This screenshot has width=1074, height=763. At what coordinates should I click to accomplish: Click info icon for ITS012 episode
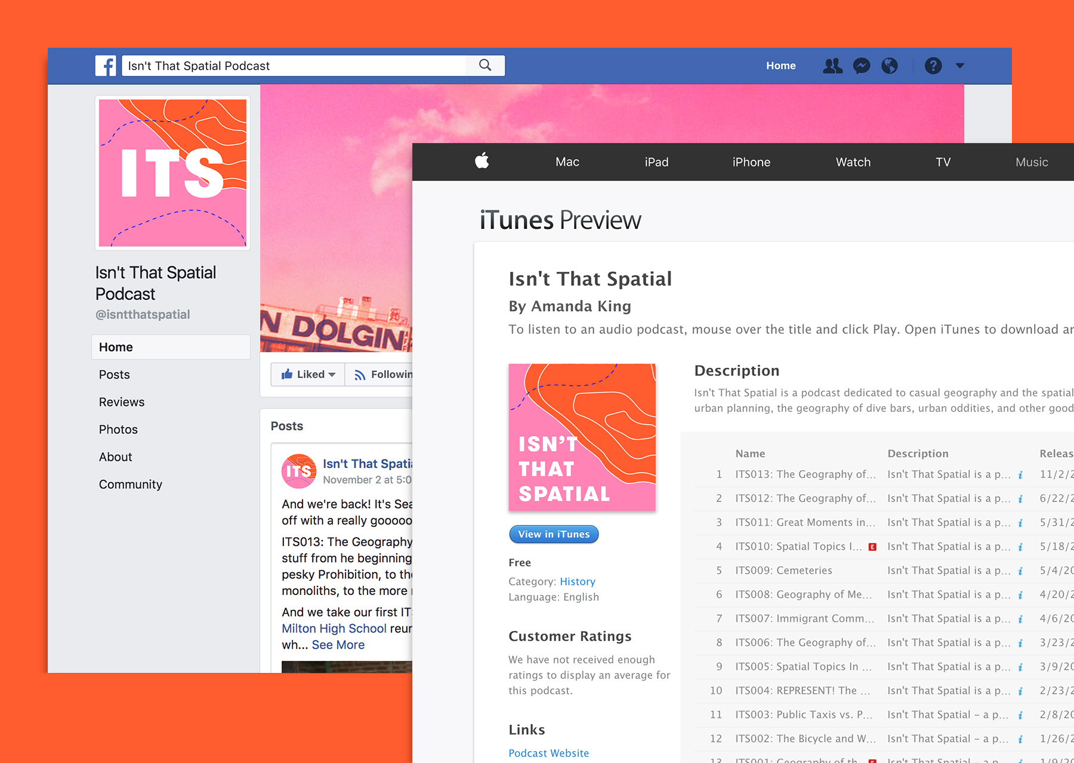tap(1020, 499)
